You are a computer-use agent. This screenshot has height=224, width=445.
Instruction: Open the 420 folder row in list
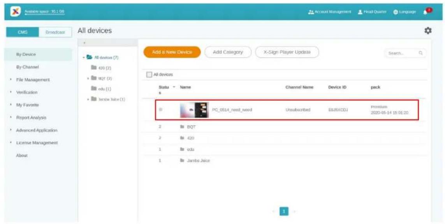285,138
